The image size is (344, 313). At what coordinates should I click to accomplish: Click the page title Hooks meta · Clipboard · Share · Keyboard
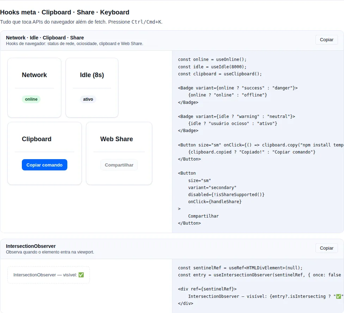65,12
